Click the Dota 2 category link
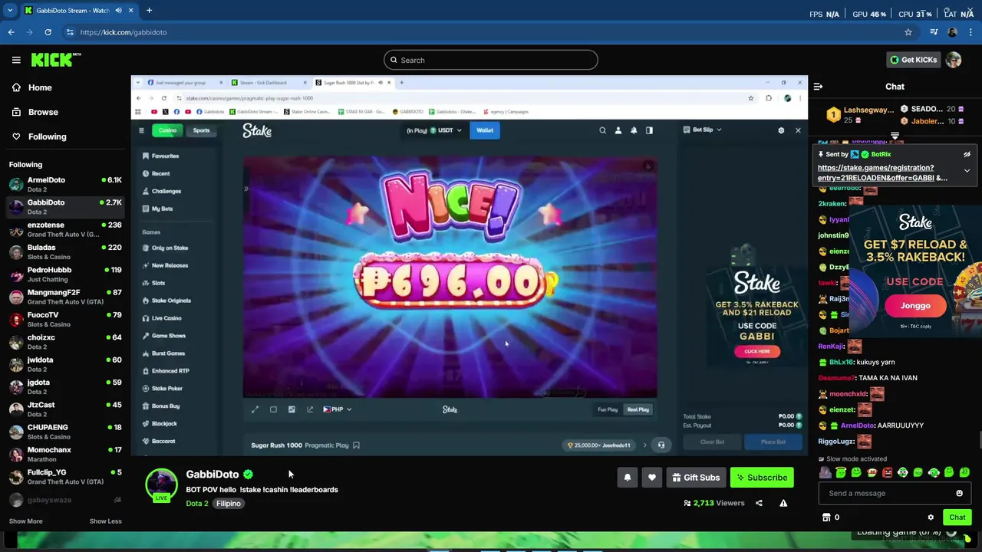The width and height of the screenshot is (982, 552). 196,504
